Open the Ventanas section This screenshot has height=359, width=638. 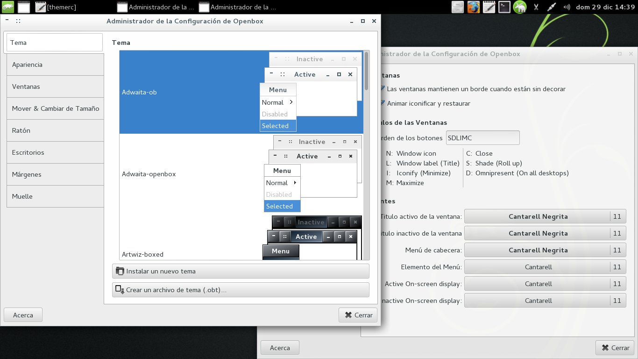click(x=55, y=86)
